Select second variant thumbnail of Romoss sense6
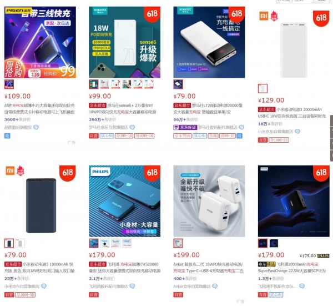 [105, 84]
